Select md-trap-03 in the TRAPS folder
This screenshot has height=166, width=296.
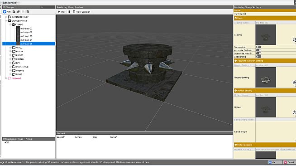26,36
